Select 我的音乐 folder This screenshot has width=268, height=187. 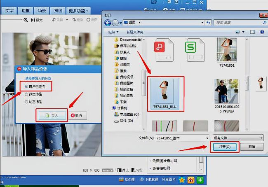[x=124, y=96]
